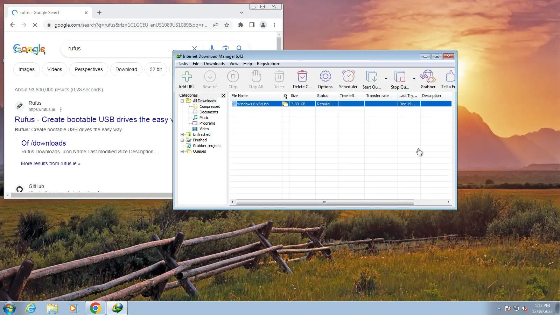Sort downloads by Time left column

(x=351, y=96)
